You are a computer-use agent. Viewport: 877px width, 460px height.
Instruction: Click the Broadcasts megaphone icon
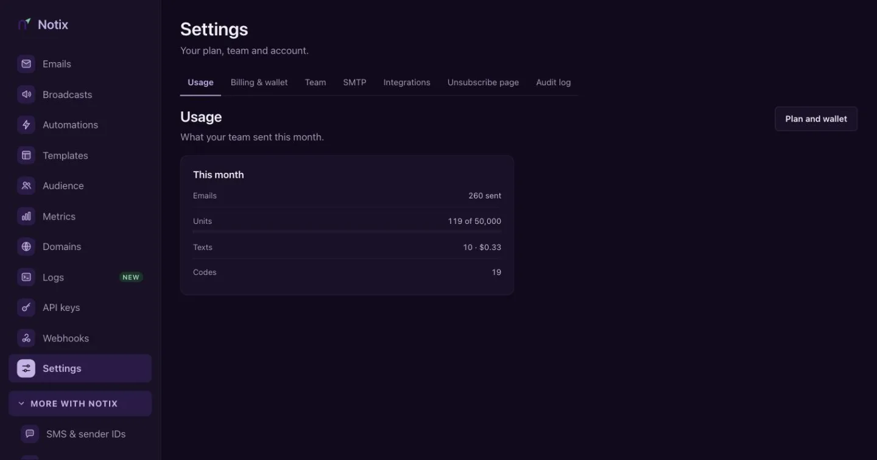[26, 94]
